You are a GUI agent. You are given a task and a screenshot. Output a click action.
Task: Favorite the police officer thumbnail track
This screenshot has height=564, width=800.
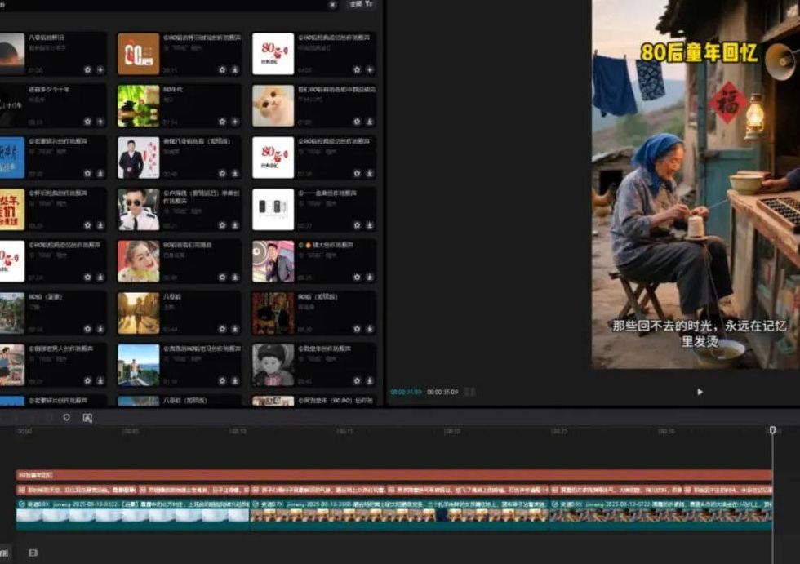tap(223, 224)
